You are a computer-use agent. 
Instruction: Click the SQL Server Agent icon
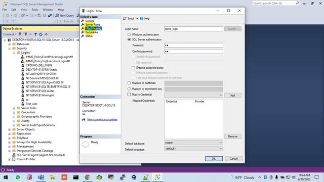pyautogui.click(x=14, y=155)
